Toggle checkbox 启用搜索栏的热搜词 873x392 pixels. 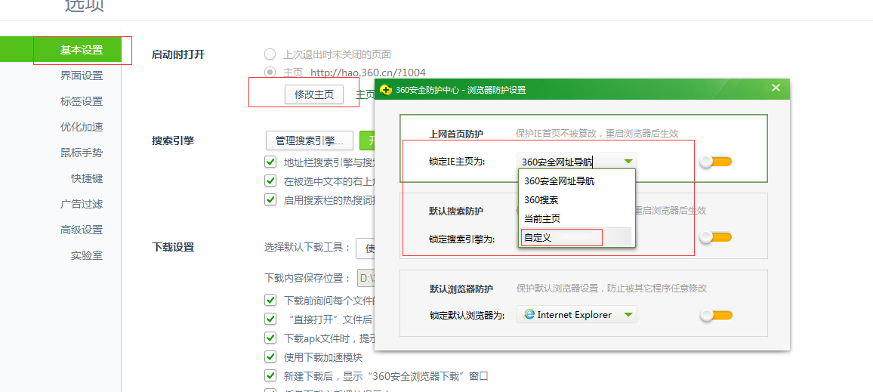pyautogui.click(x=270, y=199)
